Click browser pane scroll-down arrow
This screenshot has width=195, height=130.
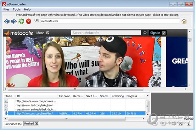190,85
